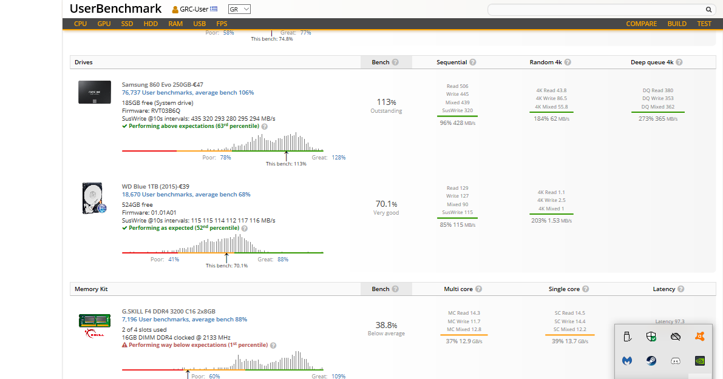
Task: Open the Bench help icon in Drives header
Action: click(395, 62)
